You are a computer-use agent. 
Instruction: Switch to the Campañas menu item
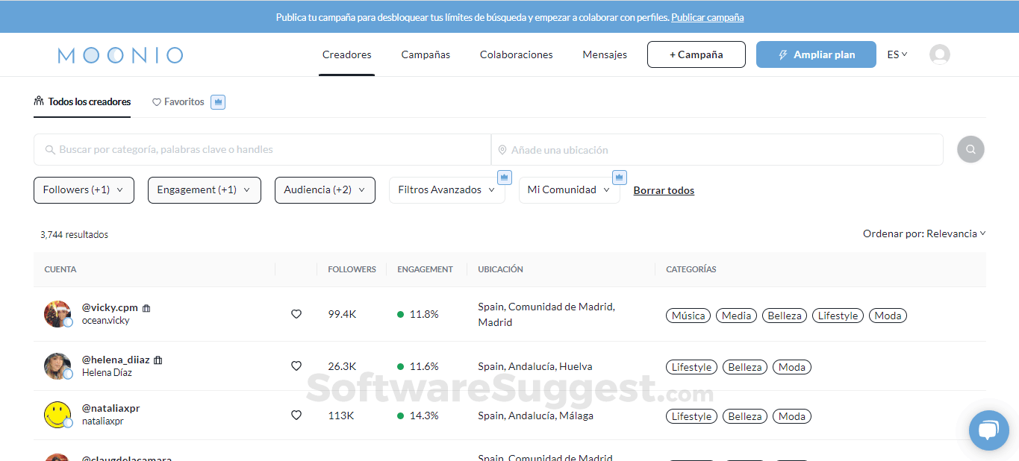click(x=425, y=54)
